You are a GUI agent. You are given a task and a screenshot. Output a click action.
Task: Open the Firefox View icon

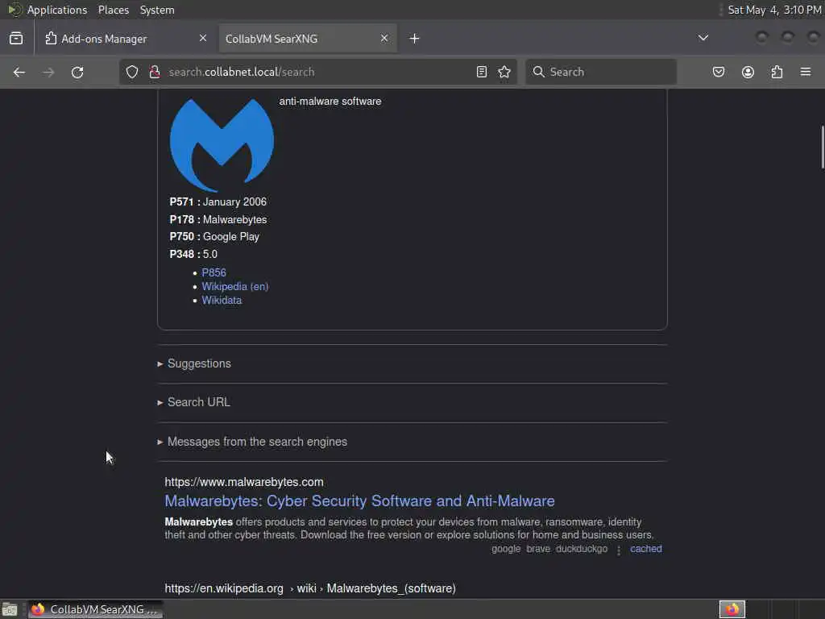16,39
